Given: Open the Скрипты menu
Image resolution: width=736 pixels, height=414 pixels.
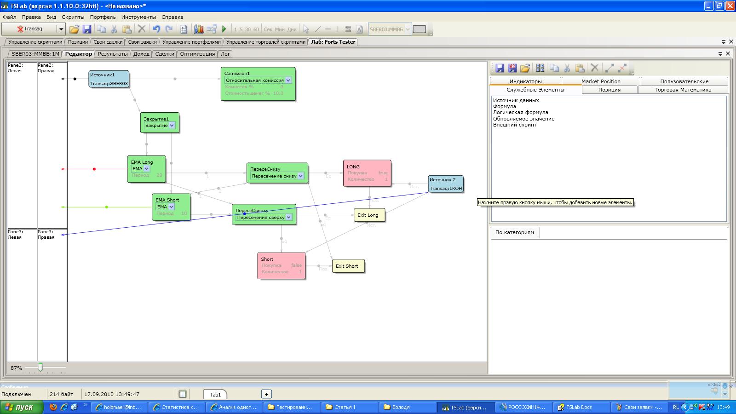Looking at the screenshot, I should coord(73,17).
